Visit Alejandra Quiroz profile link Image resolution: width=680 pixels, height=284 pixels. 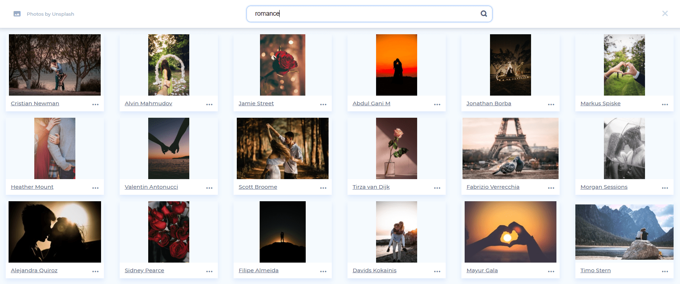point(34,270)
